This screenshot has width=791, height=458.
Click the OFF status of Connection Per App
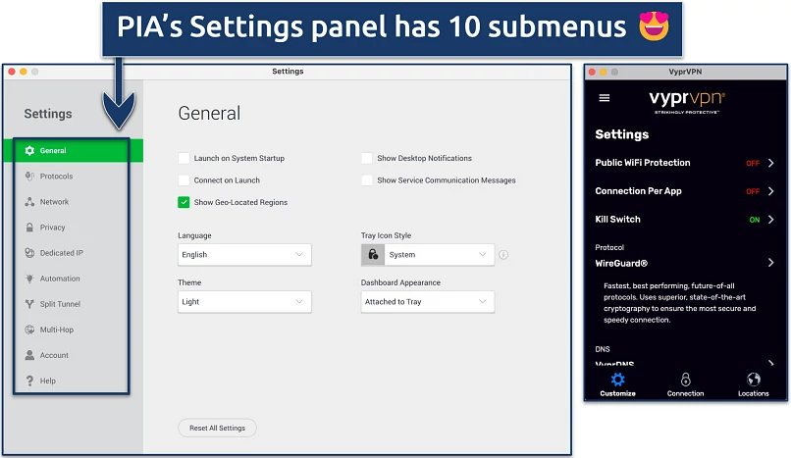tap(753, 191)
